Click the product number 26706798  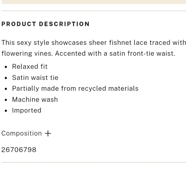(19, 149)
